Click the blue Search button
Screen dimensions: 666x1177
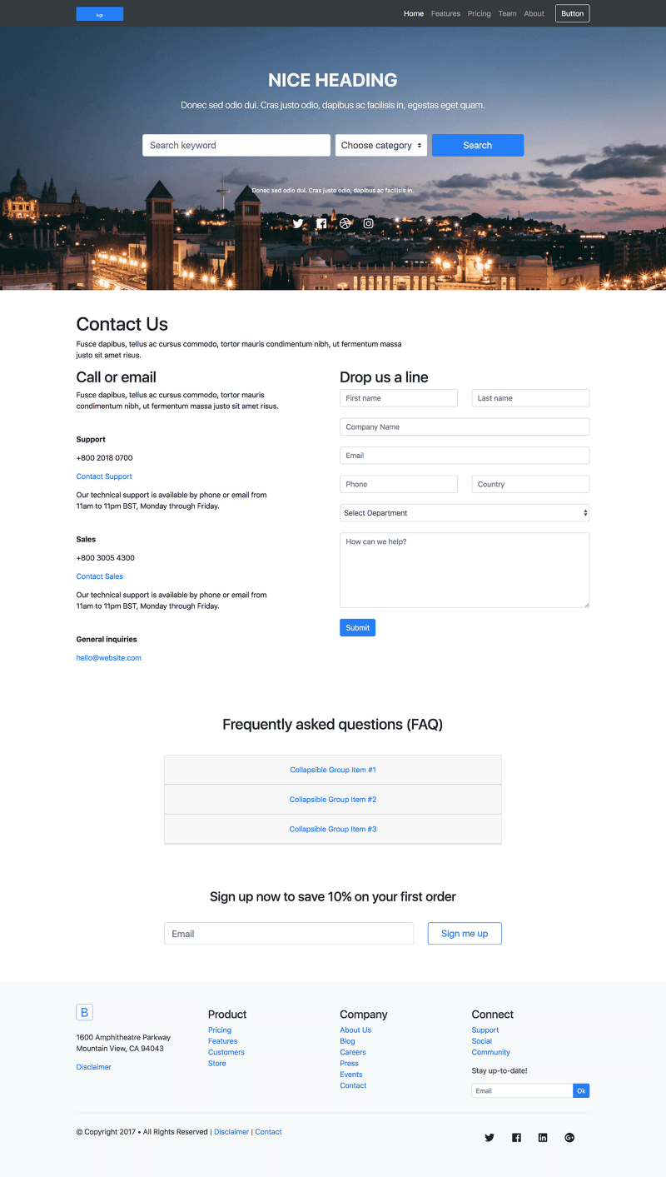point(478,145)
